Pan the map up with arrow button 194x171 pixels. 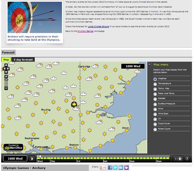6,65
